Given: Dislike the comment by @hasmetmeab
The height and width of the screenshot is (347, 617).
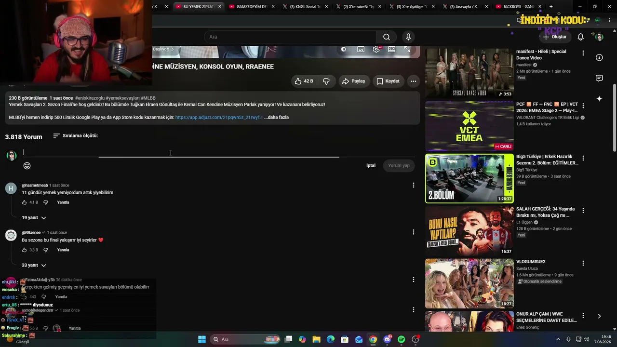Looking at the screenshot, I should click(46, 202).
